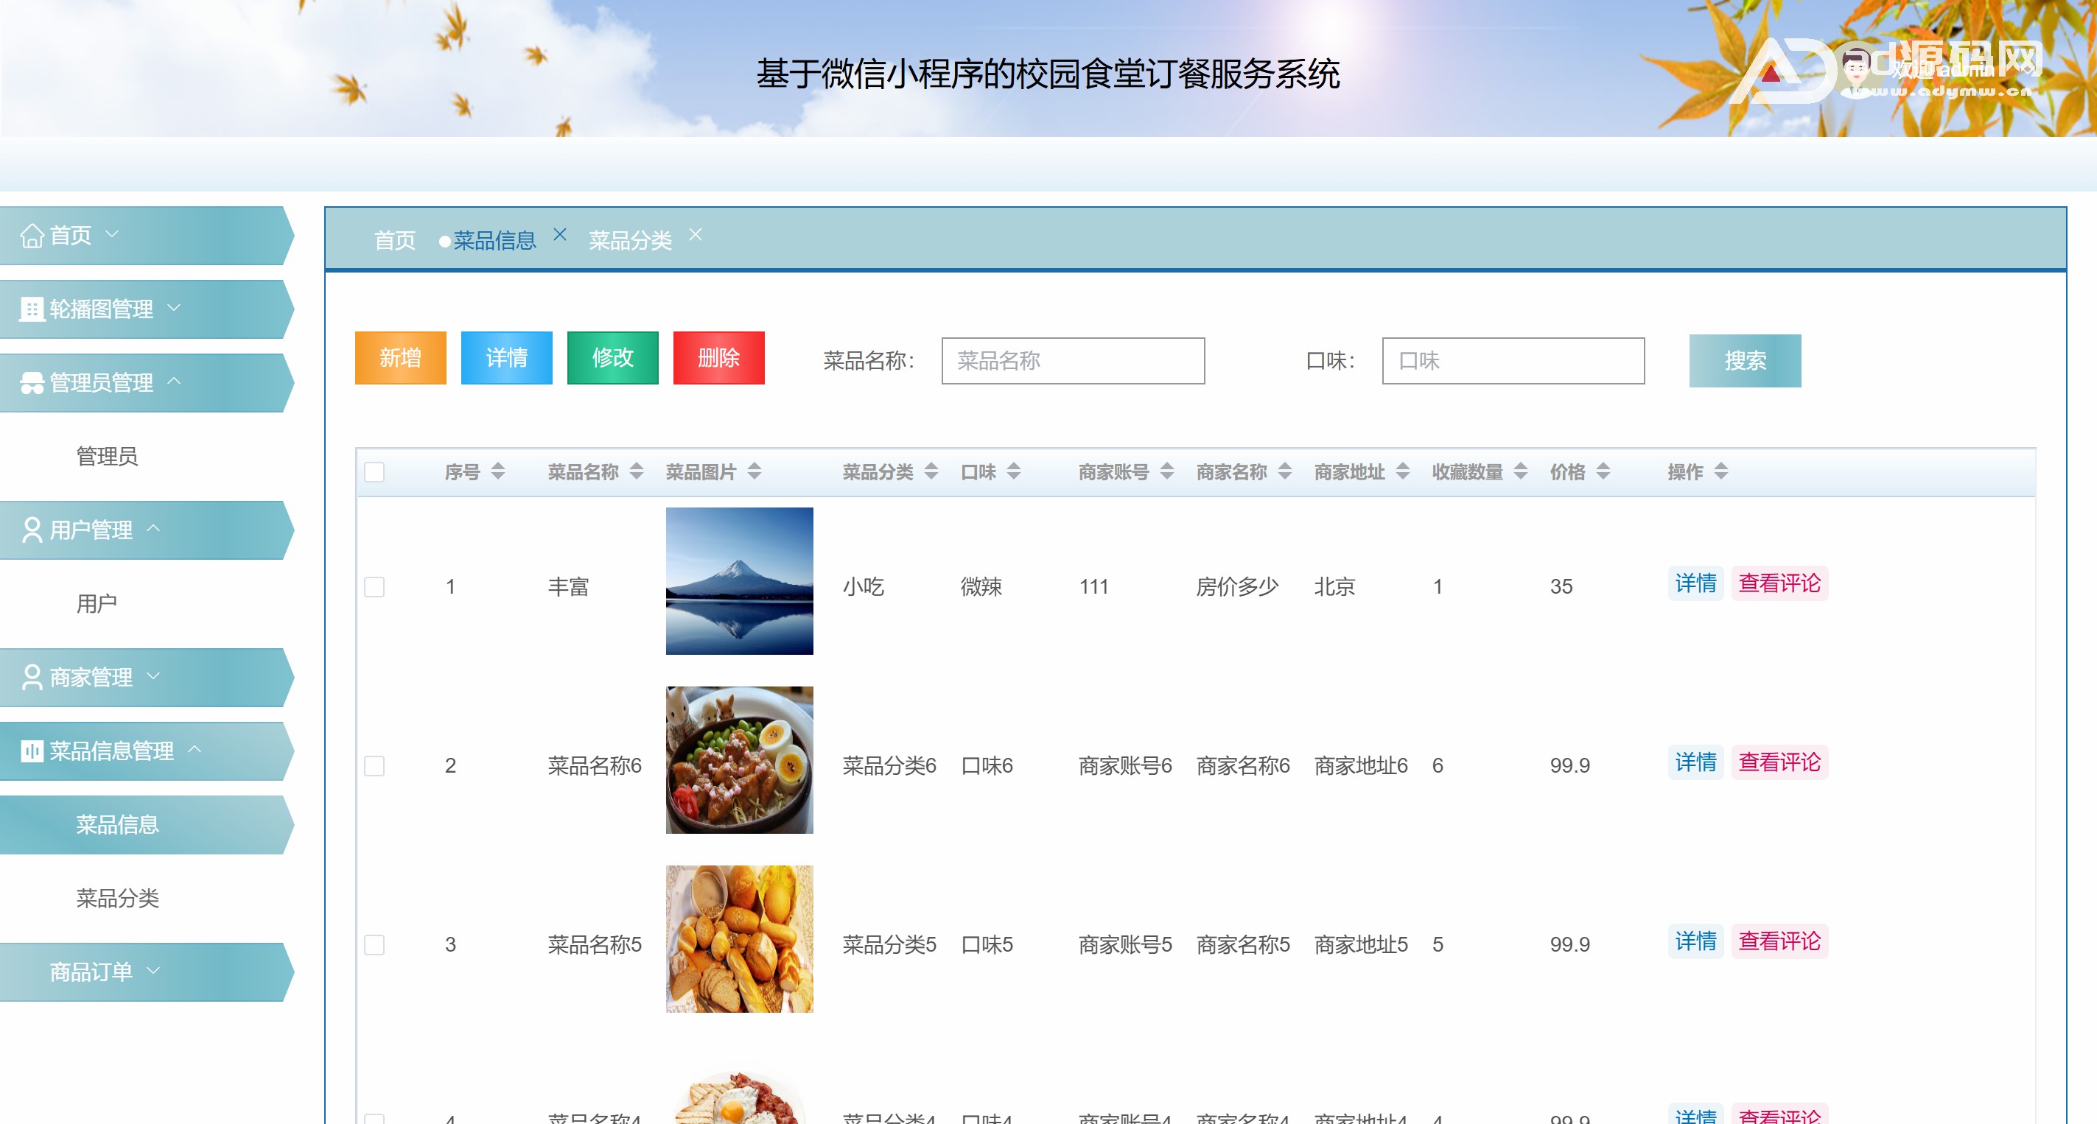Click the user management person icon
The image size is (2097, 1124).
coord(32,530)
